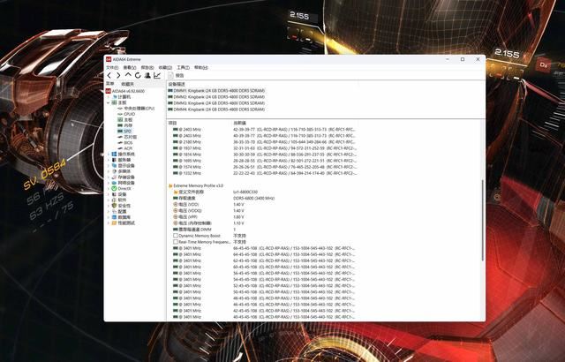Maximize the AIDA64 Extreme window
Image resolution: width=565 pixels, height=362 pixels.
(463, 59)
